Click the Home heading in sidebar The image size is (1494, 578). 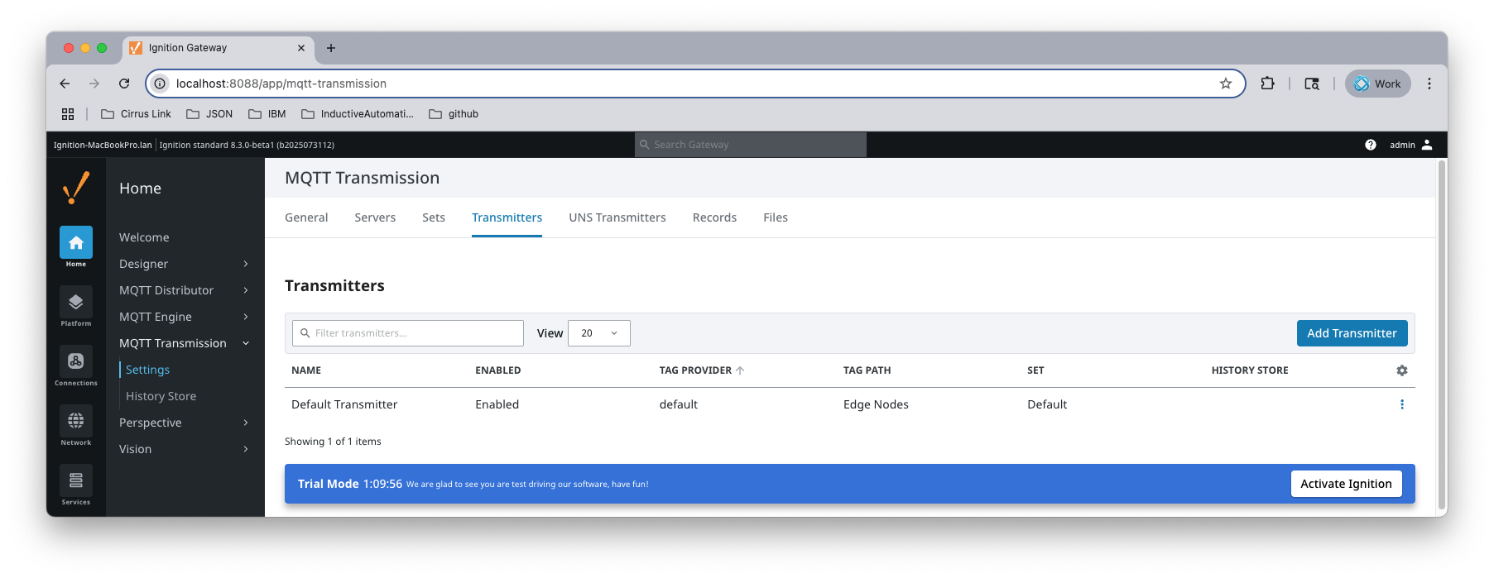pyautogui.click(x=140, y=189)
